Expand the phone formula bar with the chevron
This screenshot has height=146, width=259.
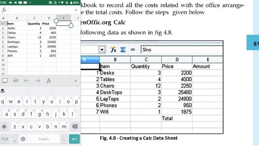point(76,10)
